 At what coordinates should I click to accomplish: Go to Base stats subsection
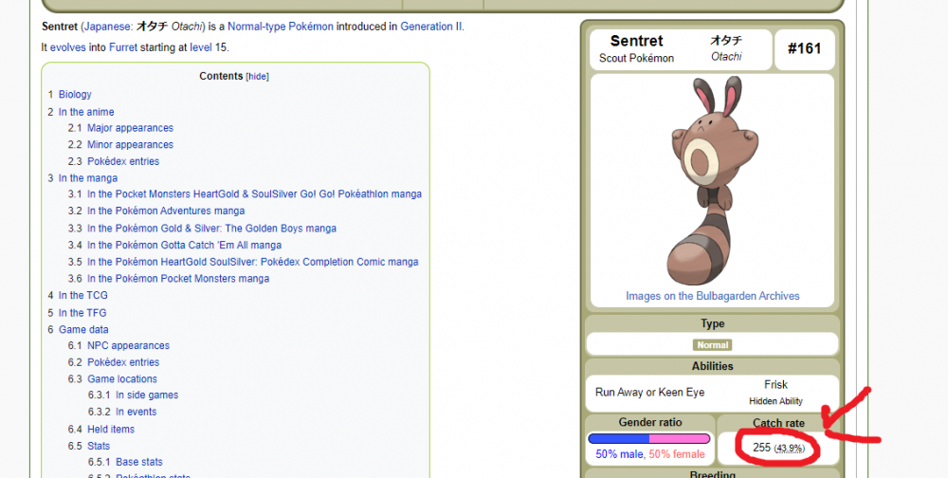pos(138,462)
